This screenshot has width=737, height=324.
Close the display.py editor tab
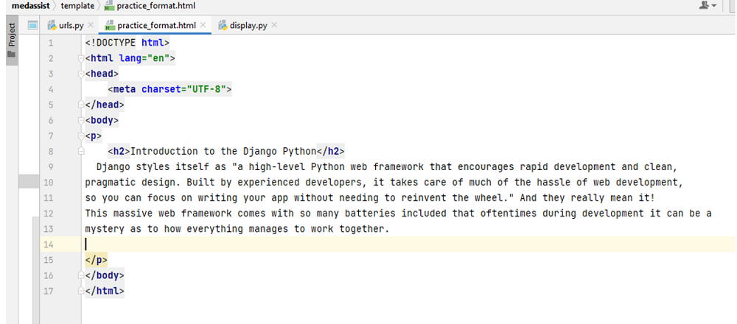[275, 26]
